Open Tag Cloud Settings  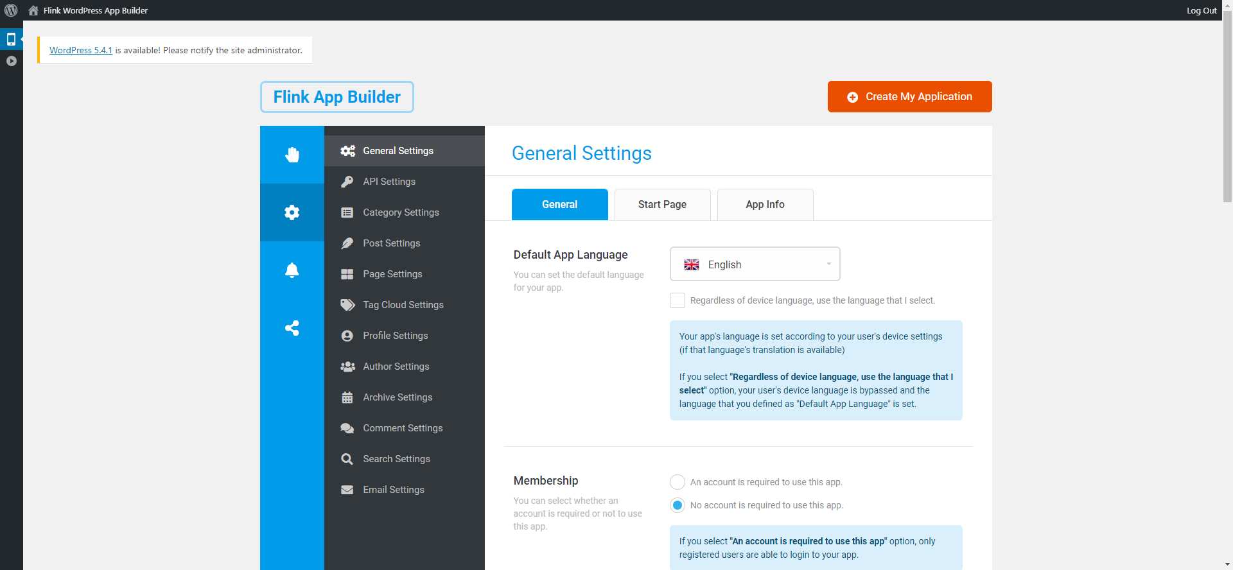[x=405, y=305]
